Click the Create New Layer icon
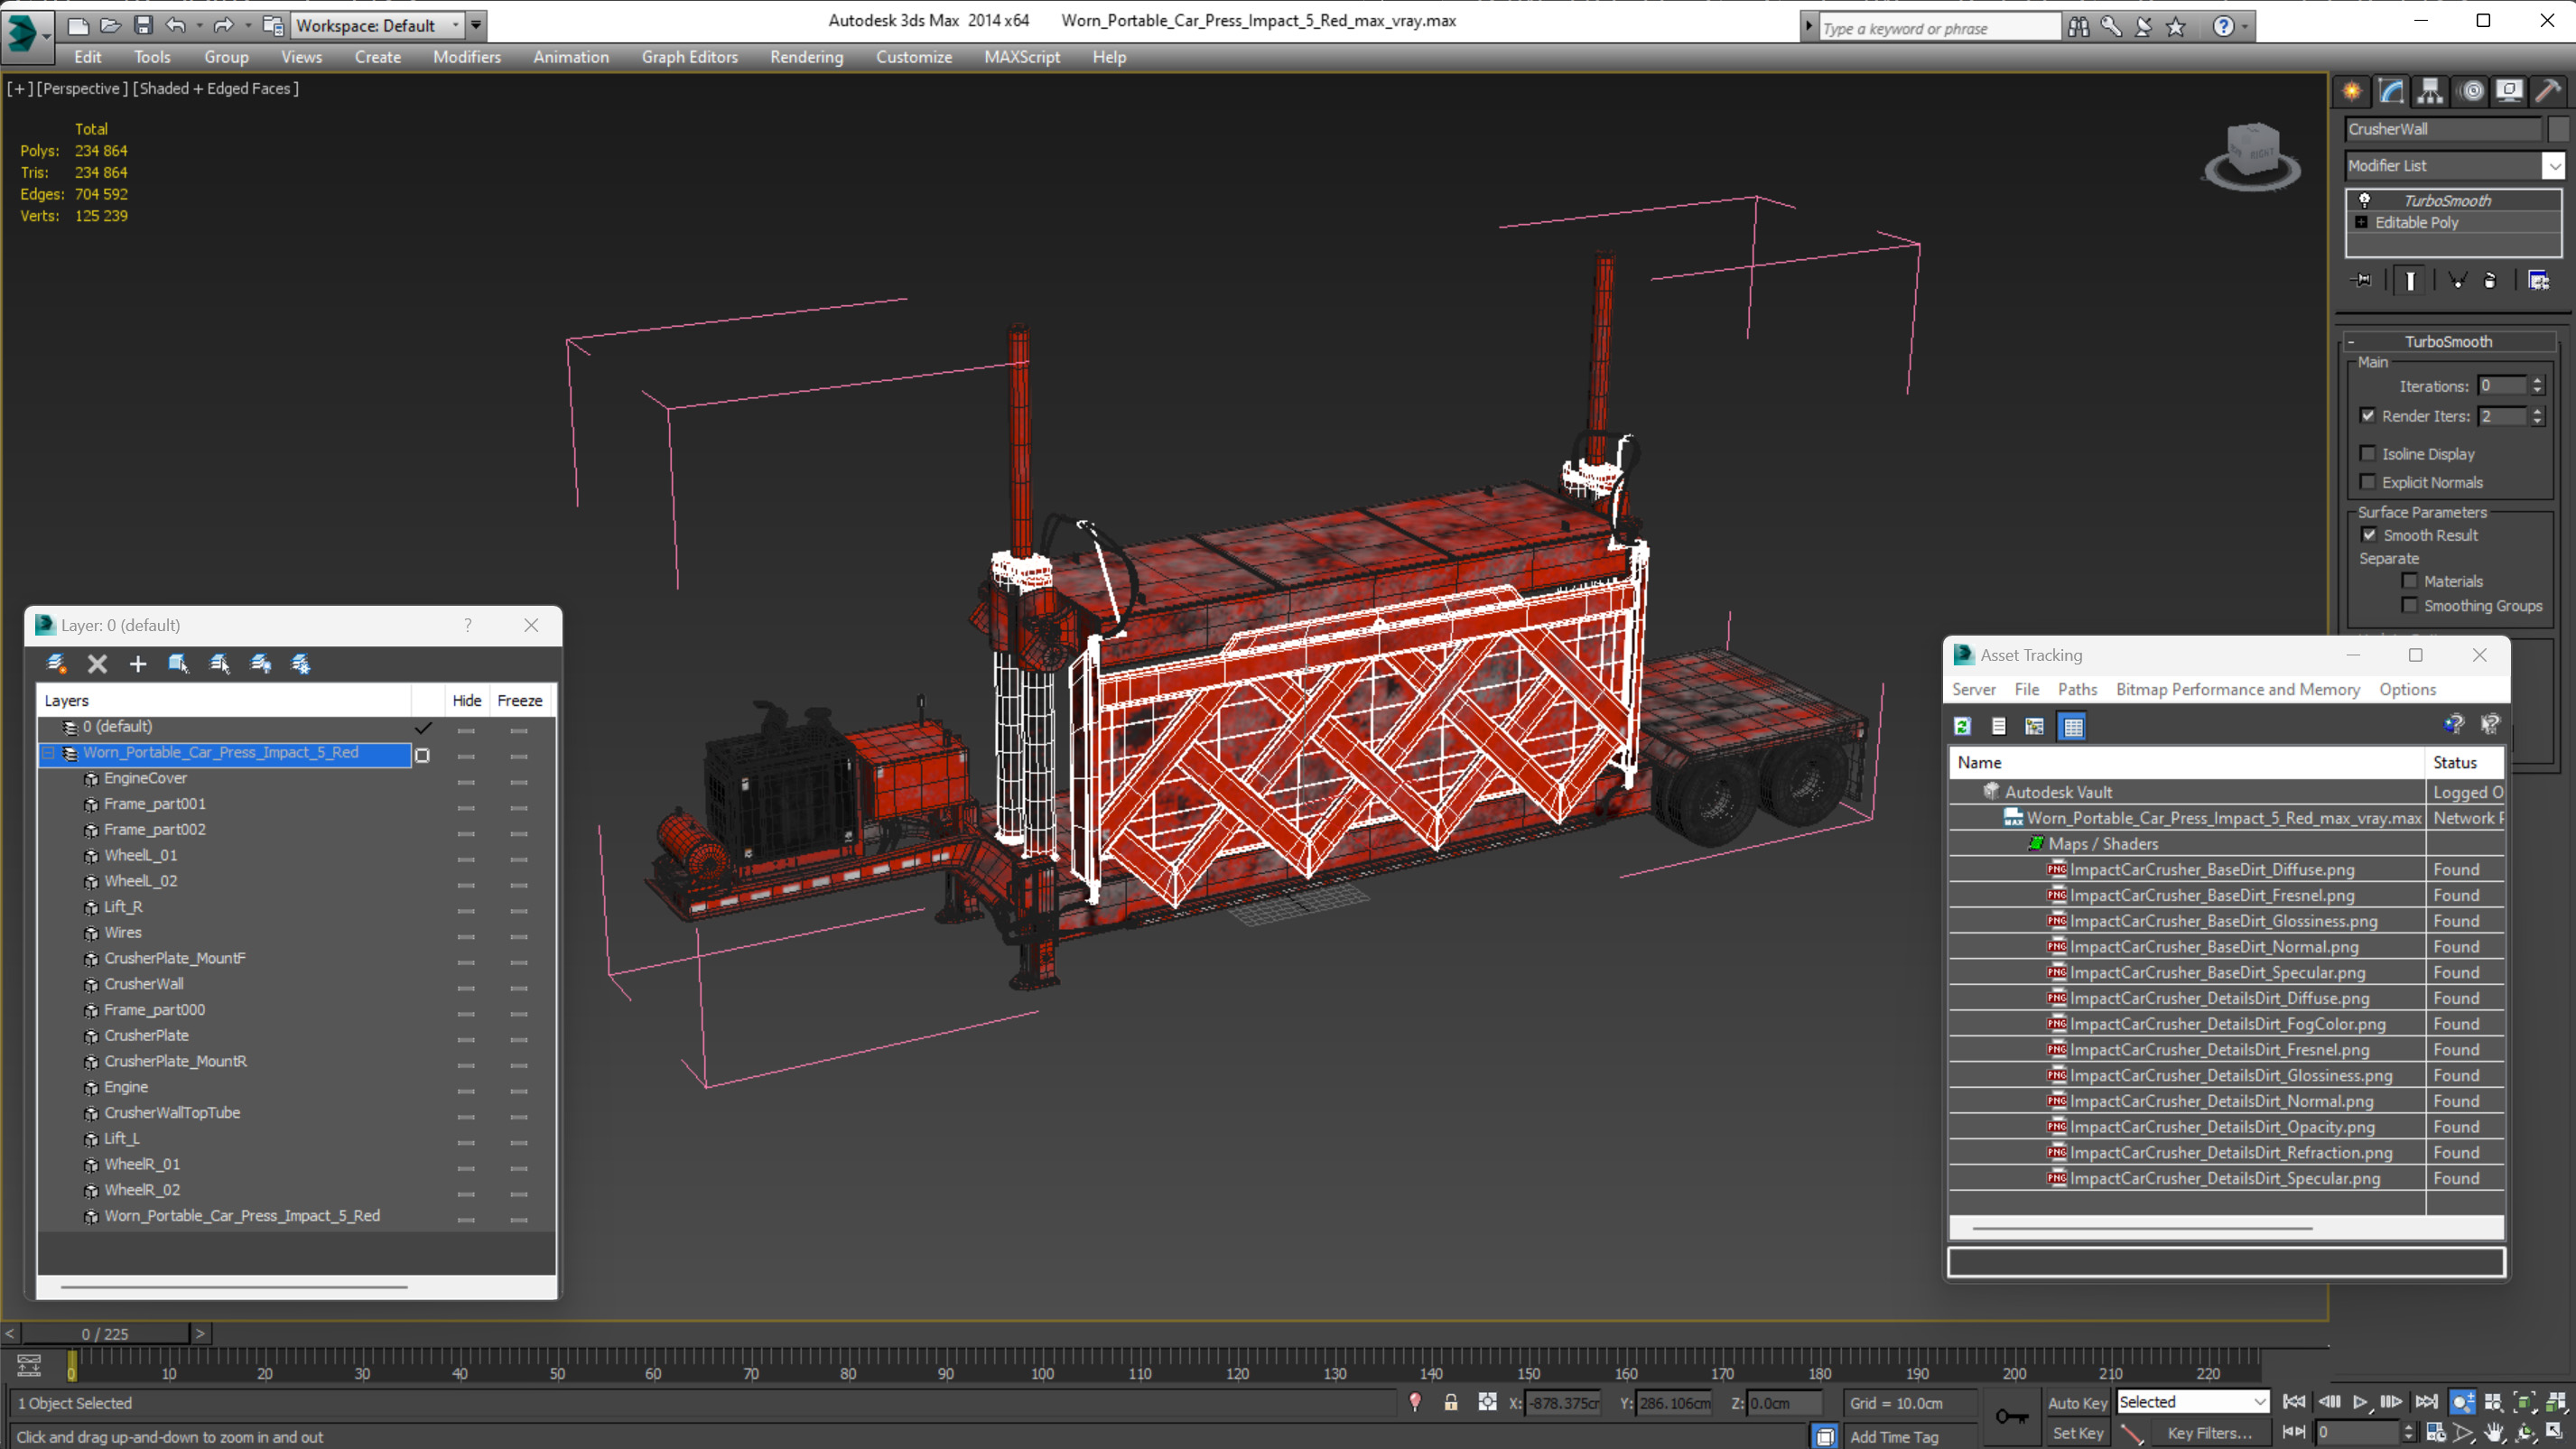Screen dimensions: 2576x1449 coord(56,664)
